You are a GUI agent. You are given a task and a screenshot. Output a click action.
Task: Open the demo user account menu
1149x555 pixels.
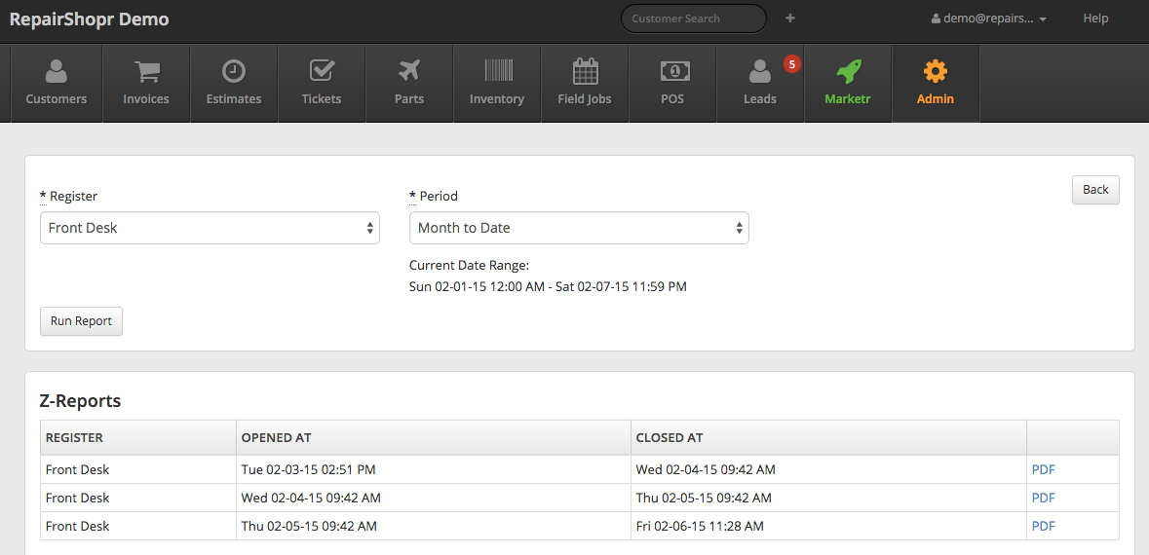point(988,18)
